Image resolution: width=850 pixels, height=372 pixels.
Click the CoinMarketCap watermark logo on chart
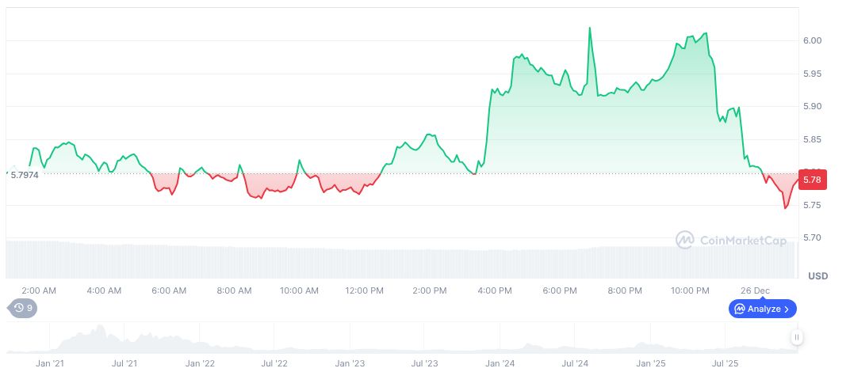(685, 240)
